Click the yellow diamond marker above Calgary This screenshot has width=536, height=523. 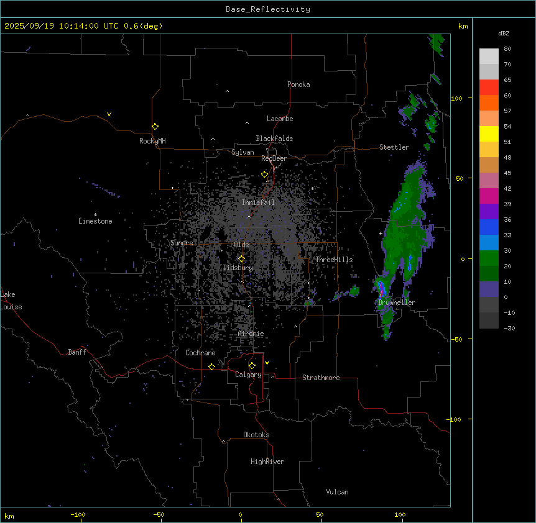(252, 366)
